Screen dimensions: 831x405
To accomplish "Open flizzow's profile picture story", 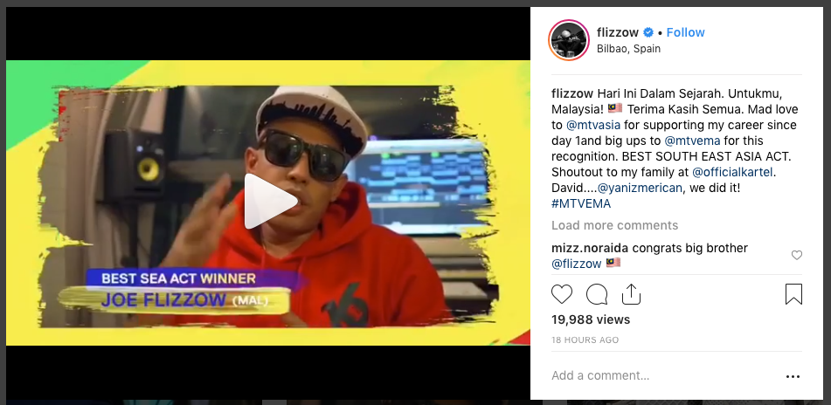I will pos(569,40).
